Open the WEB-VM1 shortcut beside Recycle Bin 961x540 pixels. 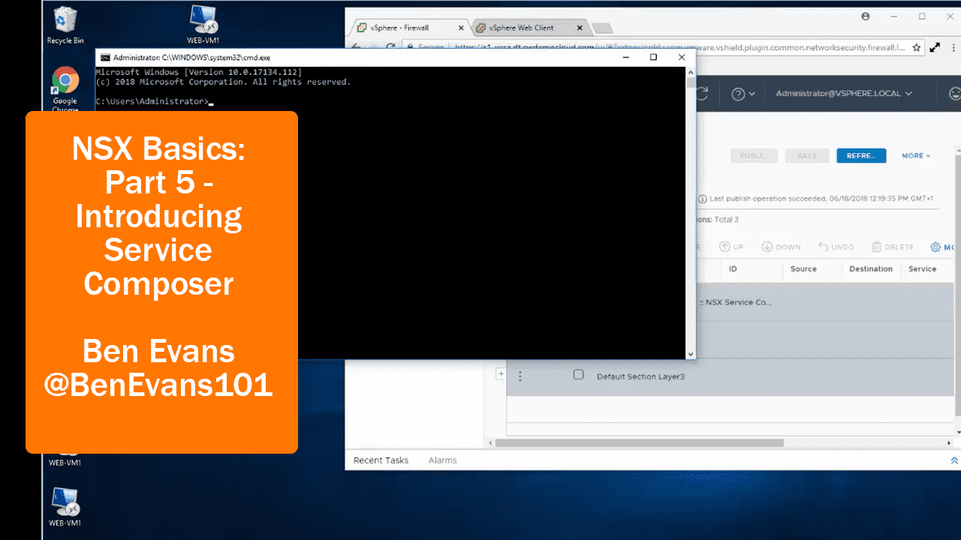tap(203, 24)
